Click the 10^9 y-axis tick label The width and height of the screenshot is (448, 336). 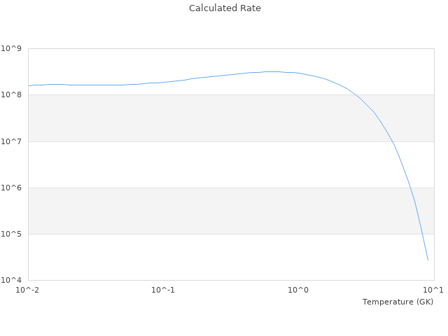click(13, 48)
